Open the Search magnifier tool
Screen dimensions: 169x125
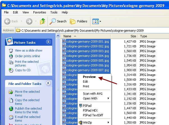(x=58, y=21)
